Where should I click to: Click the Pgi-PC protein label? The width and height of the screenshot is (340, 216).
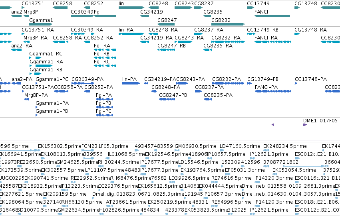pos(103,111)
